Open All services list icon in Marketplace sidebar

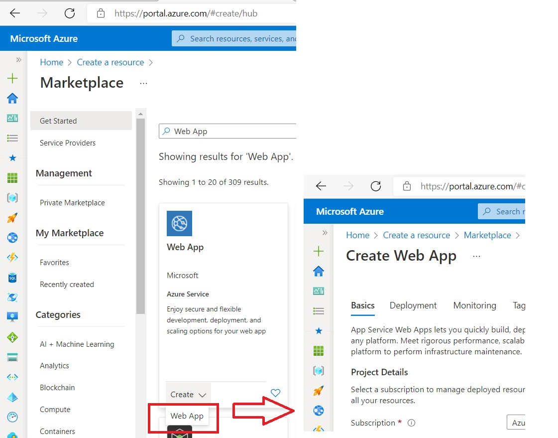tap(12, 138)
